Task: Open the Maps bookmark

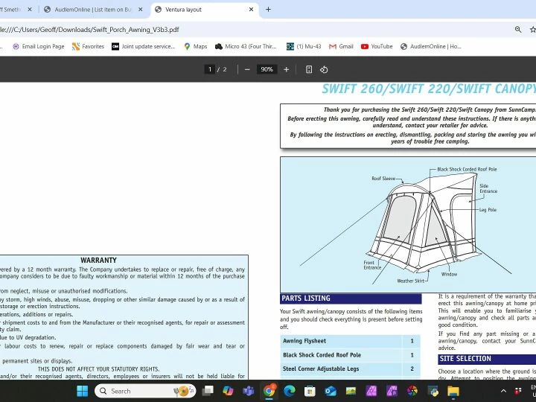Action: 196,46
